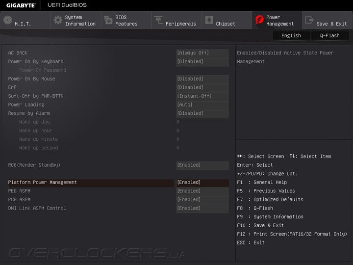
Task: Click the F5 Previous Values entry
Action: coord(266,191)
